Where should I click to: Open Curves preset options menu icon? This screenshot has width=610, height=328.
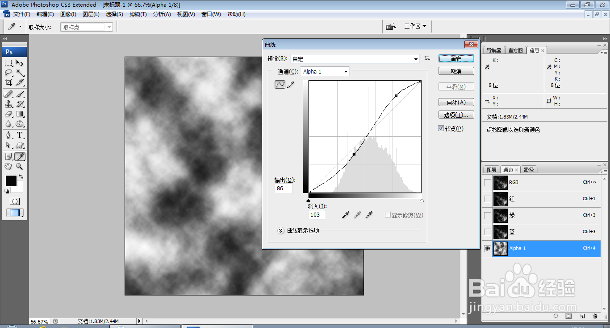427,58
